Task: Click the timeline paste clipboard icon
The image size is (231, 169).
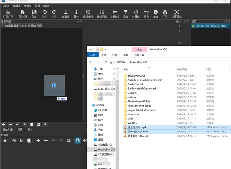Action: tap(29, 141)
